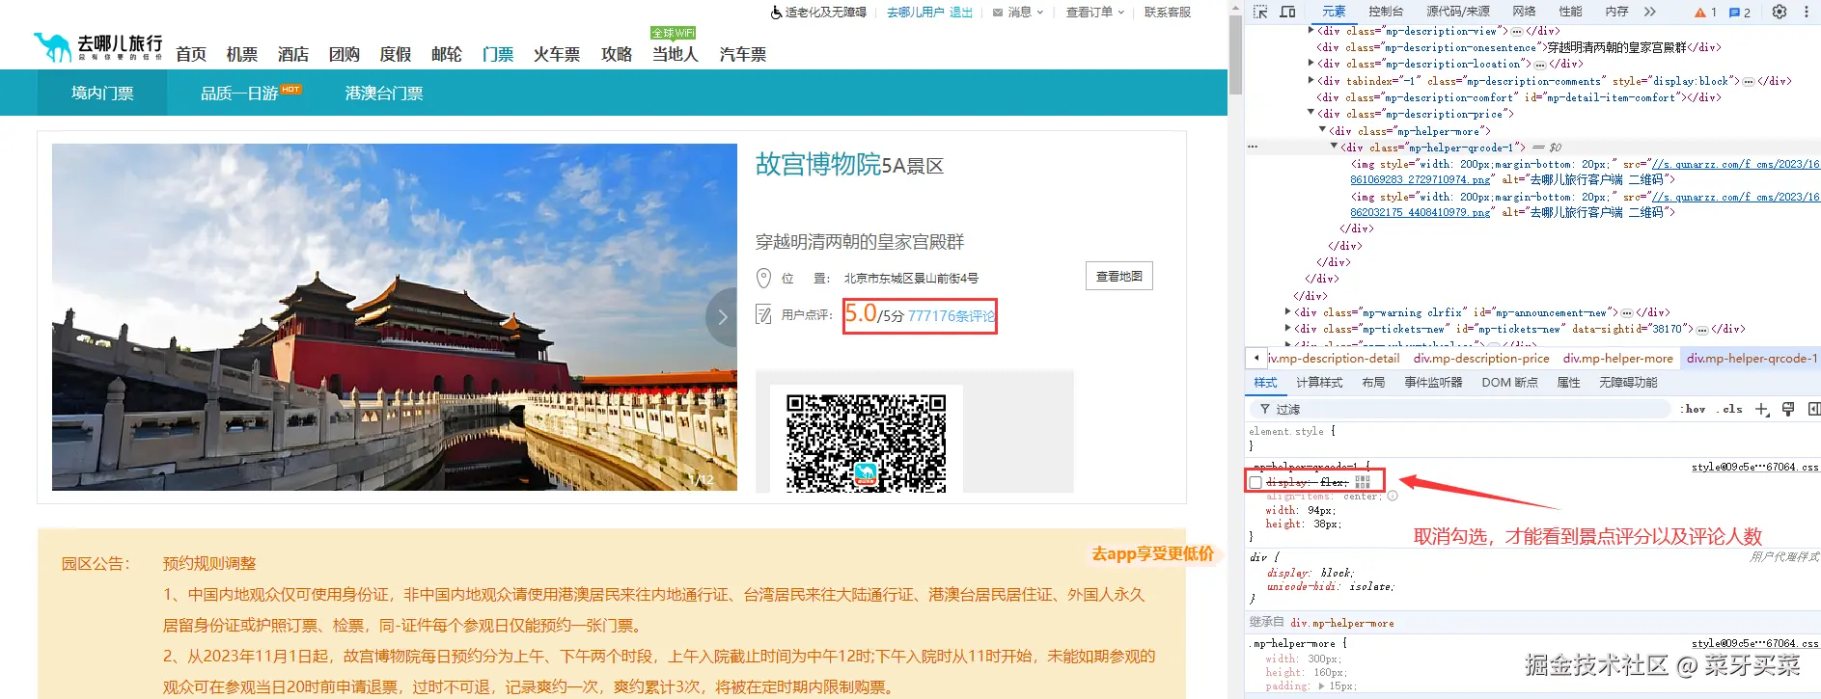
Task: Select breadcrumb div.mp-helper-more
Action: (x=1617, y=358)
